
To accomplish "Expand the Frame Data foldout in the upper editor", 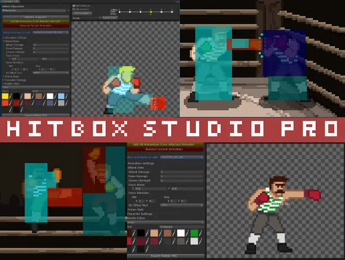I will click(x=4, y=77).
